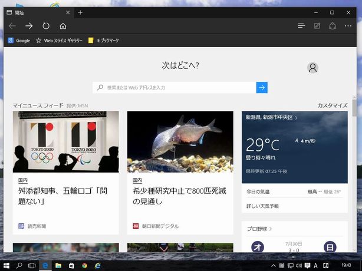Viewport: 362px width, 271px height.
Task: Open the Google favorites bar link
Action: 19,41
